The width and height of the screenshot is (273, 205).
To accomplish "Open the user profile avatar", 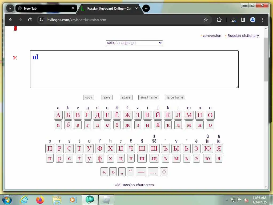I will point(253,20).
